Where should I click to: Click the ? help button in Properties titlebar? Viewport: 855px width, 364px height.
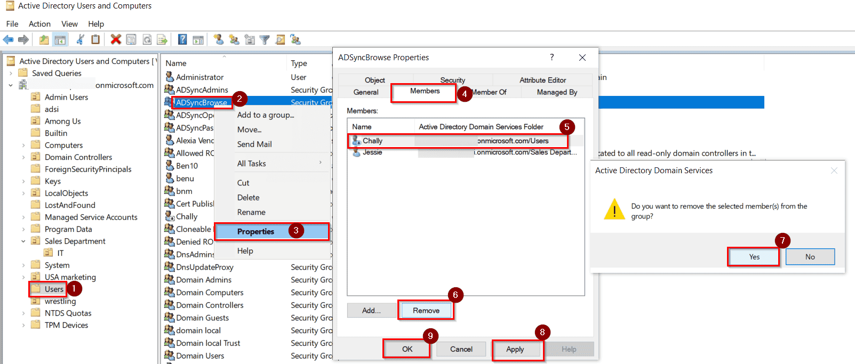tap(552, 57)
